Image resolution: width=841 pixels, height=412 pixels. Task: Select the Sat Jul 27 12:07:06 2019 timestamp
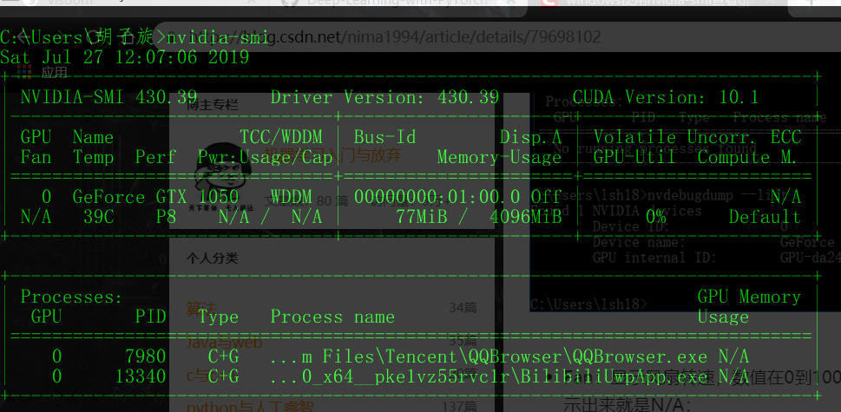(124, 56)
